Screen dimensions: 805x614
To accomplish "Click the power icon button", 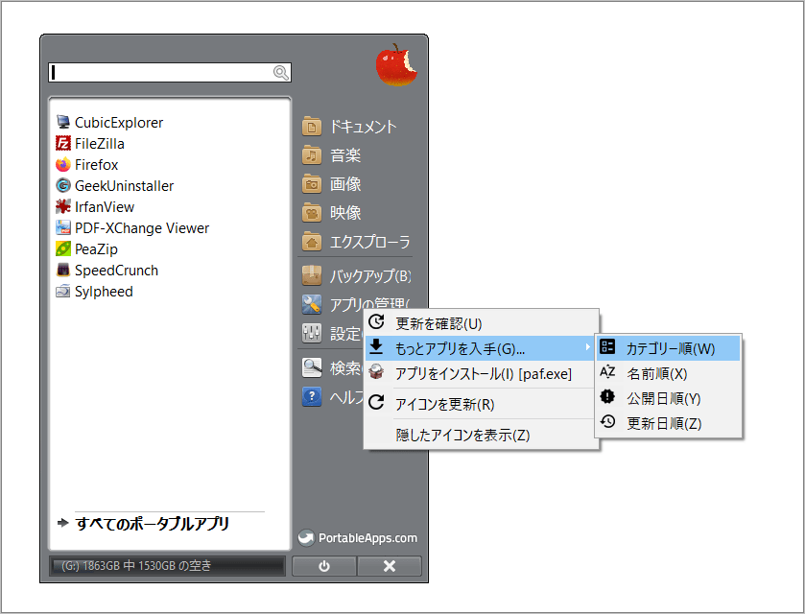I will pyautogui.click(x=324, y=566).
